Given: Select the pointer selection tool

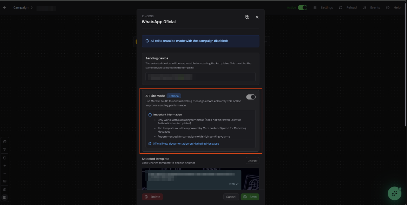Looking at the screenshot, I should pos(5,149).
